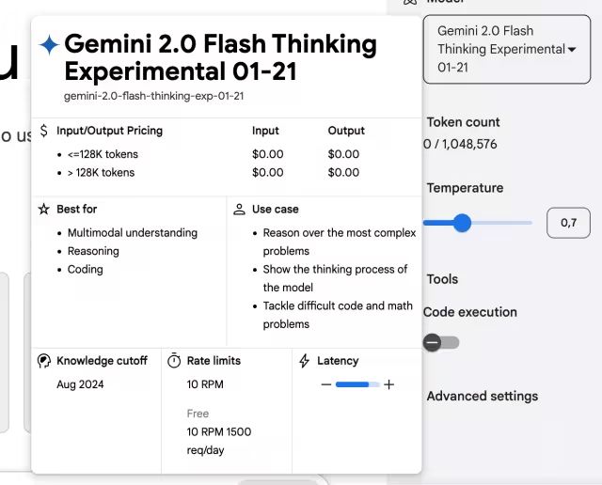This screenshot has height=485, width=602.
Task: Click the Knowledge cutoff head icon
Action: point(43,361)
